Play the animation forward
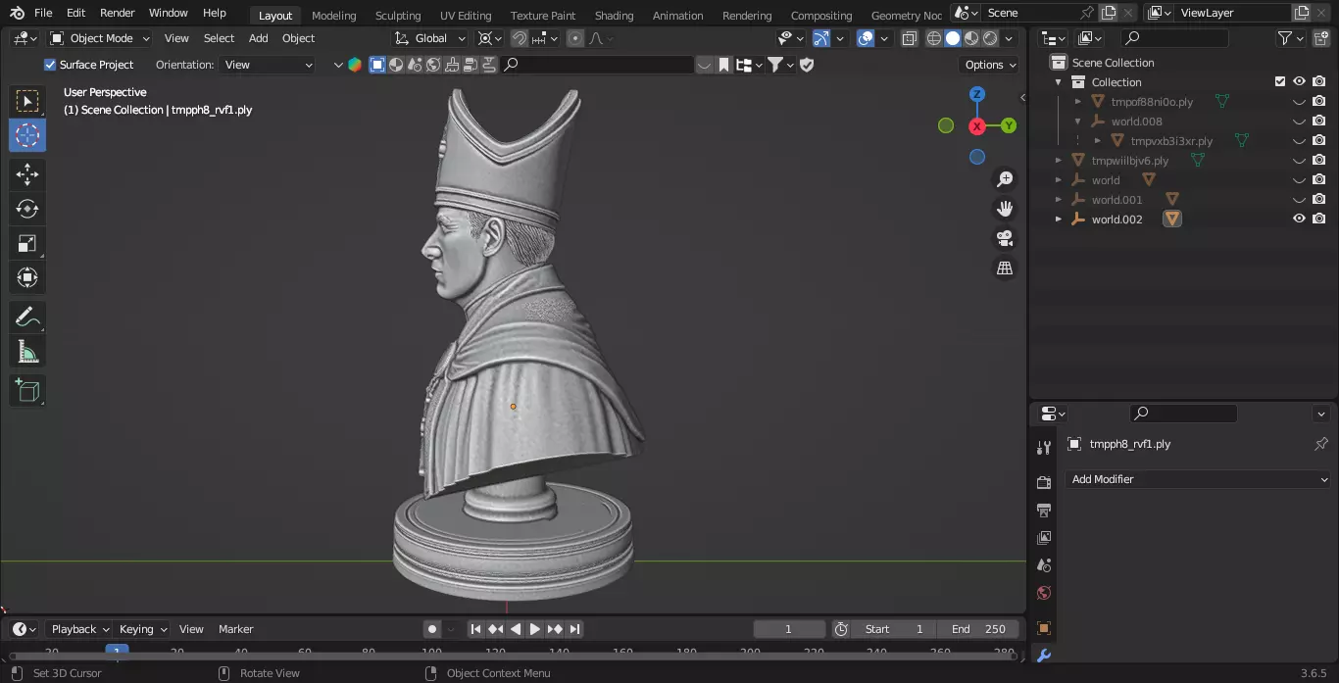 (535, 629)
